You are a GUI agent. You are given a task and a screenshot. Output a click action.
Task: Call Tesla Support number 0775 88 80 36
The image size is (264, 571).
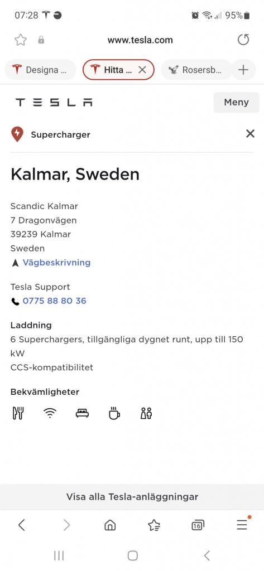tap(54, 301)
